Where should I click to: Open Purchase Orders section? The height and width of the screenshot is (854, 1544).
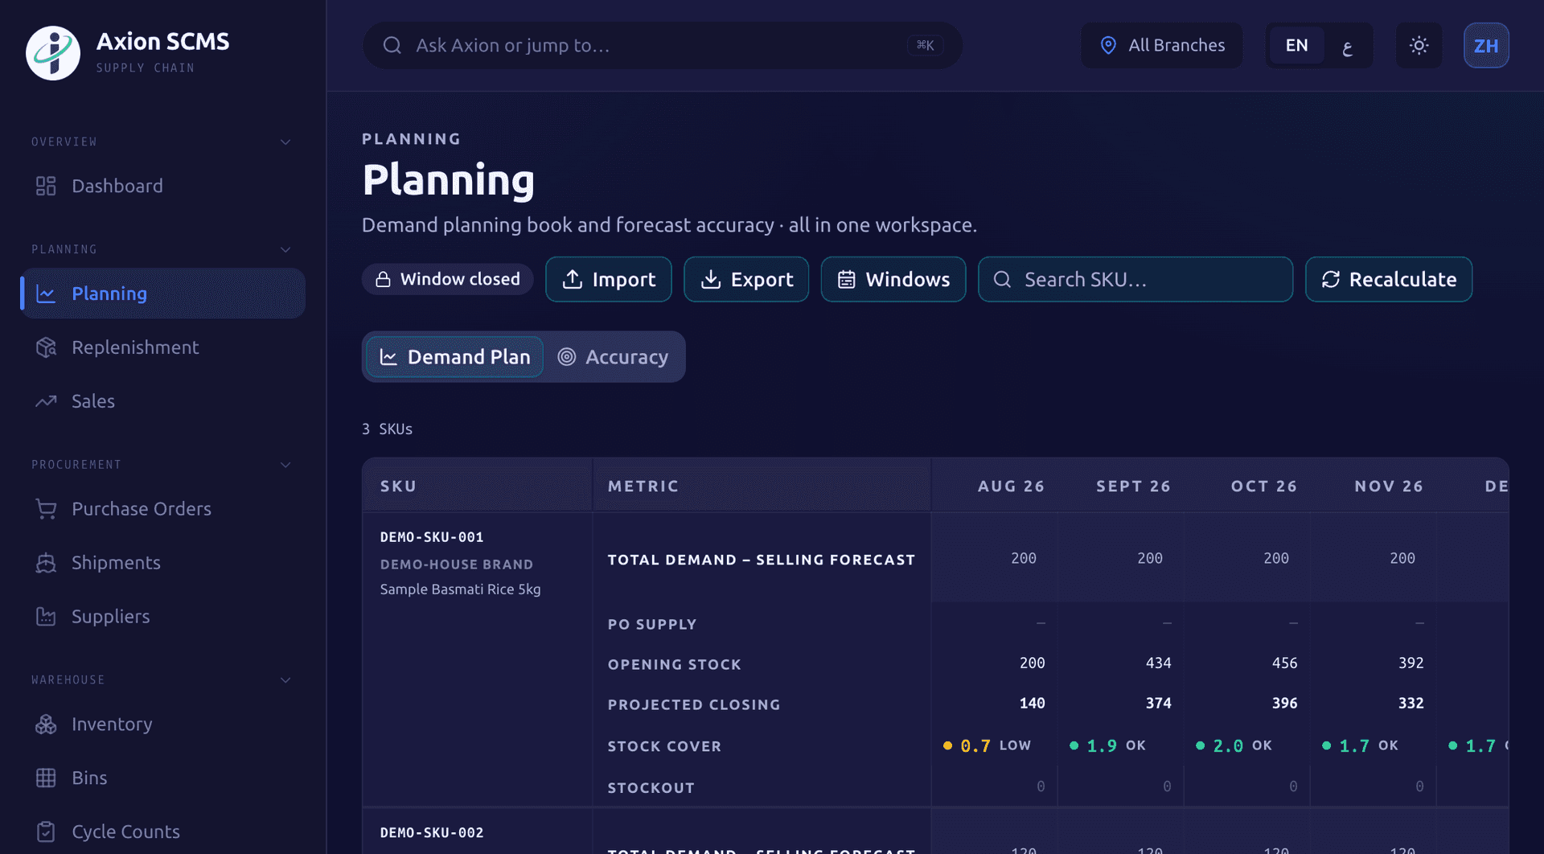(x=162, y=509)
